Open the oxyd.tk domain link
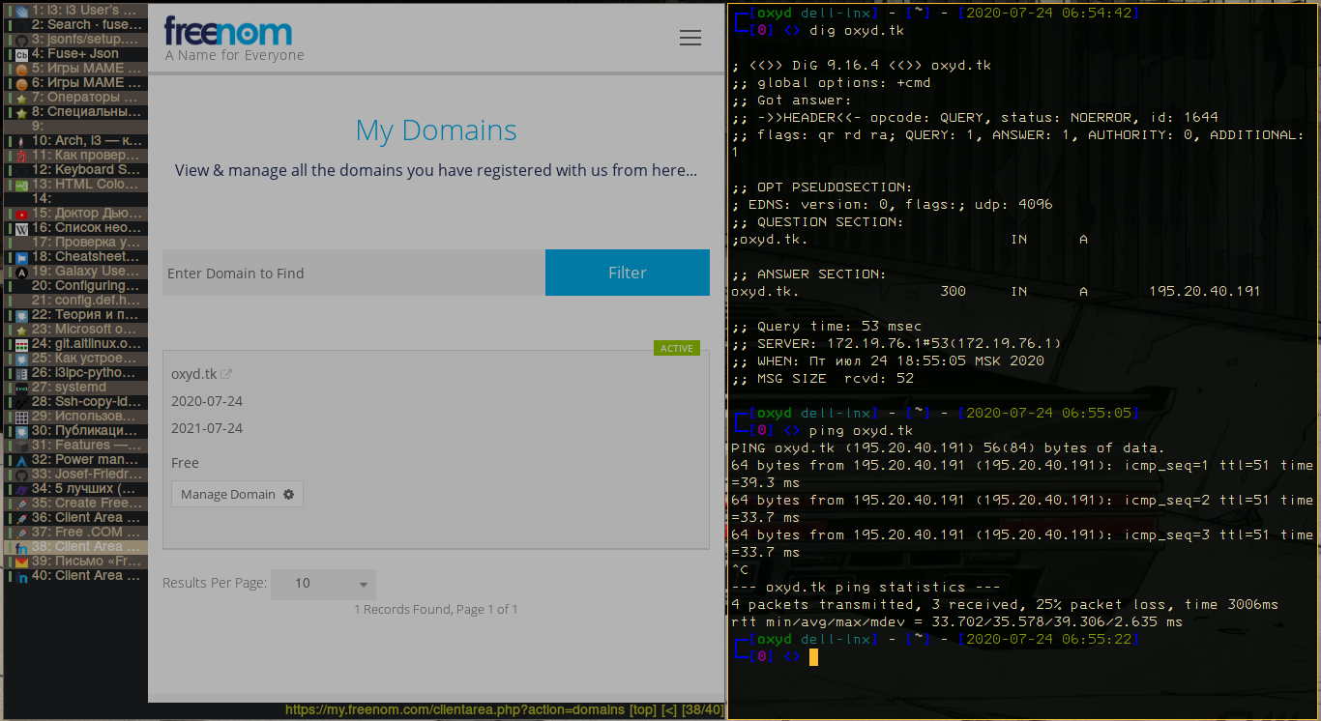This screenshot has height=721, width=1321. click(193, 374)
